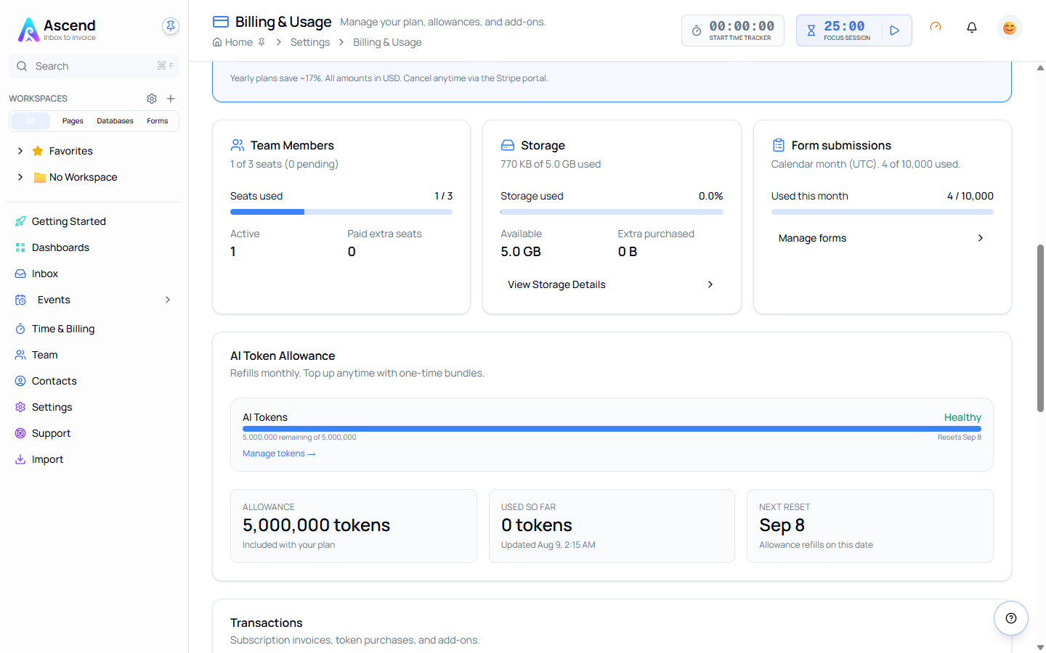Click the Healthy status label
Viewport: 1046px width, 653px height.
click(962, 417)
